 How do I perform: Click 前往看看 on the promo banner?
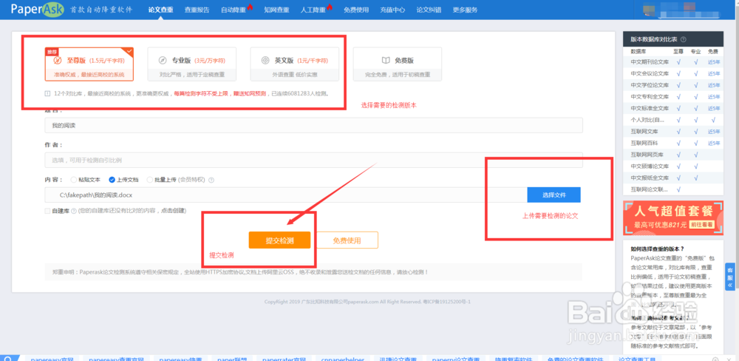coord(701,225)
